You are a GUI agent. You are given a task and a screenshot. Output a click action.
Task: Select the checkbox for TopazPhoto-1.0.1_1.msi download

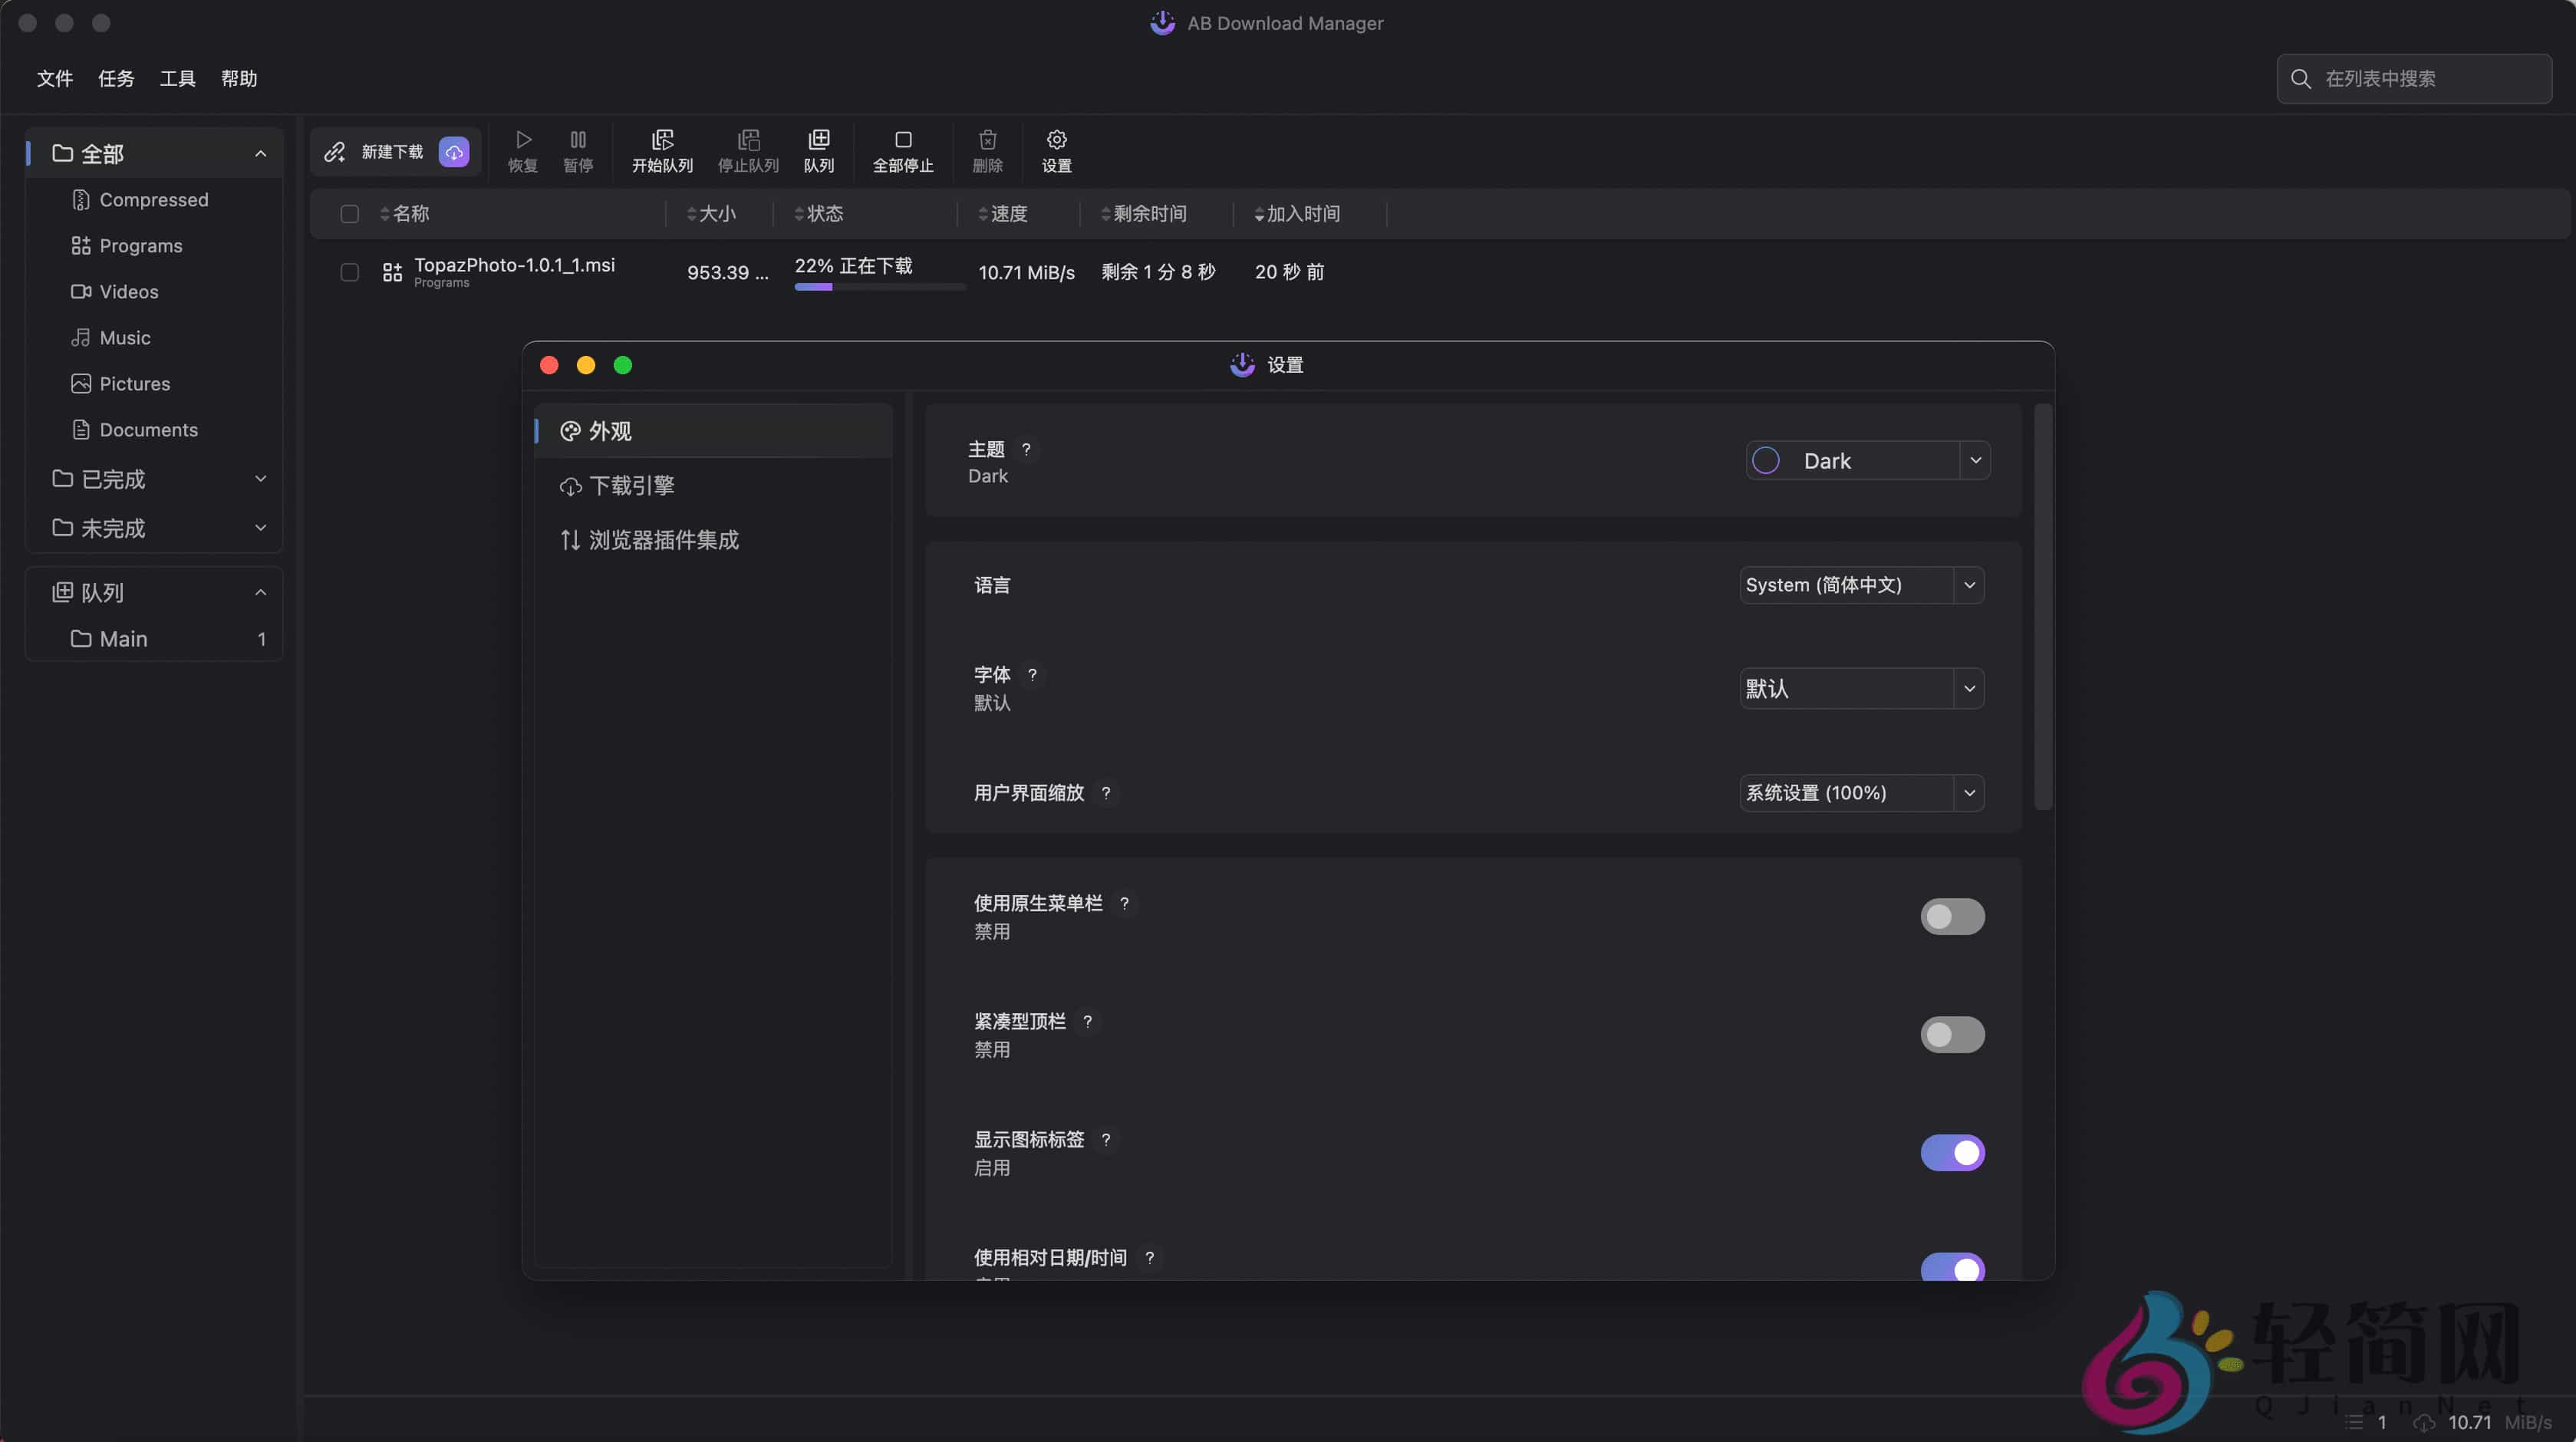[349, 272]
